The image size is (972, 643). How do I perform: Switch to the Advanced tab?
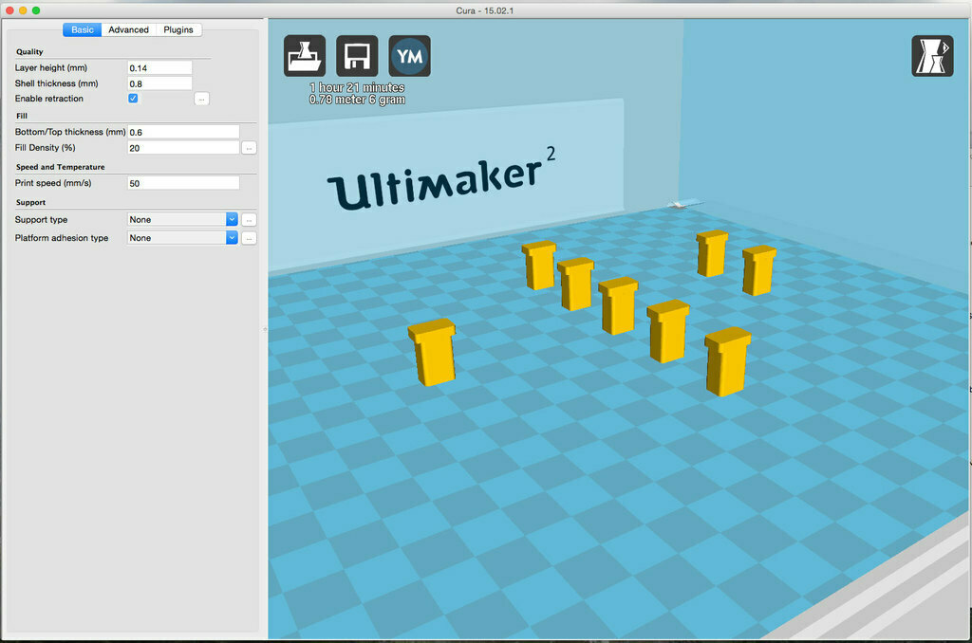pos(128,29)
